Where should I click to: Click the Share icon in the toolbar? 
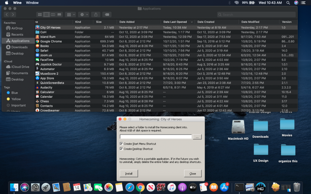click(96, 14)
